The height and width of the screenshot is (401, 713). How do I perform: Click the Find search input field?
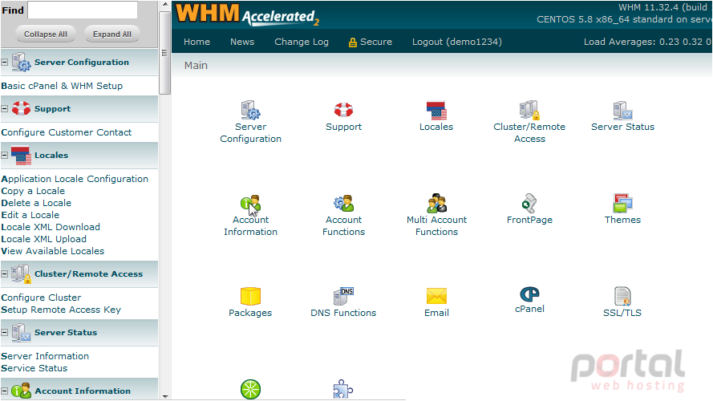click(83, 10)
